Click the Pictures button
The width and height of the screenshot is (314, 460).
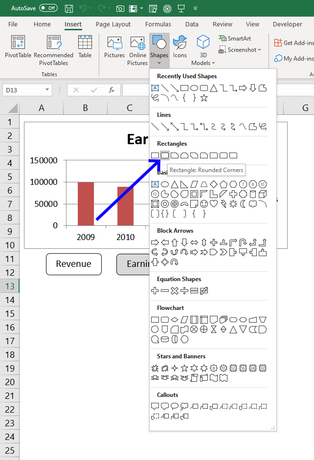coord(114,47)
